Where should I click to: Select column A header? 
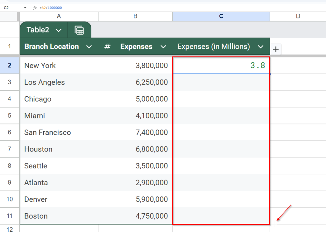point(59,16)
